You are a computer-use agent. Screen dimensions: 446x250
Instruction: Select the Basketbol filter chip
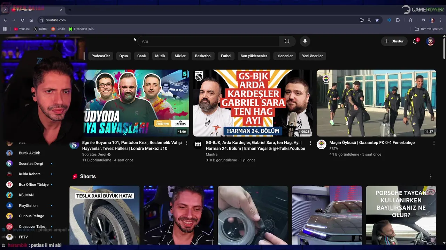pos(203,56)
